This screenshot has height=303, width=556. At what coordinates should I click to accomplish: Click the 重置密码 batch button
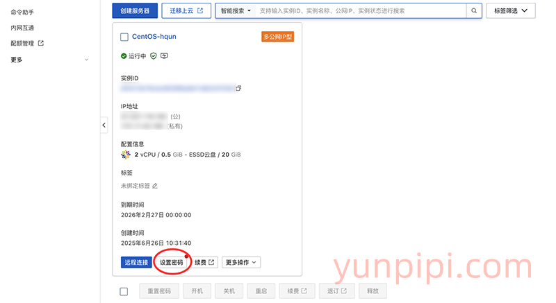(159, 291)
